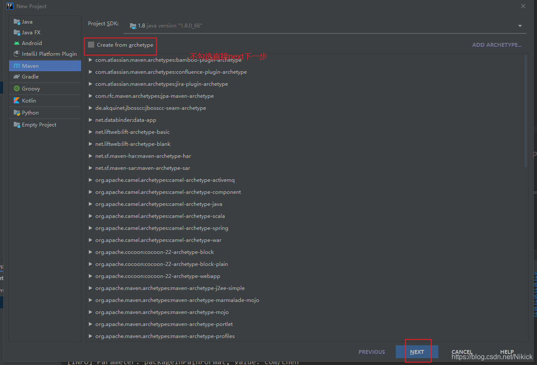Expand jbosscc-seam-archetype node
Screen dimensions: 537x365
90,108
